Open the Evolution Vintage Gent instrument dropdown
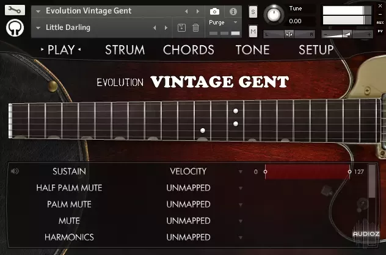 click(38, 12)
